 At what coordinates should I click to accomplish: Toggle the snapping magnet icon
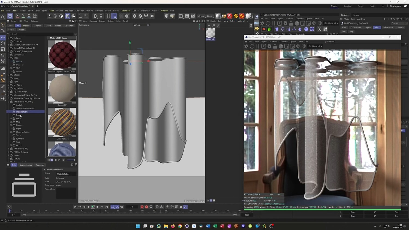(95, 16)
